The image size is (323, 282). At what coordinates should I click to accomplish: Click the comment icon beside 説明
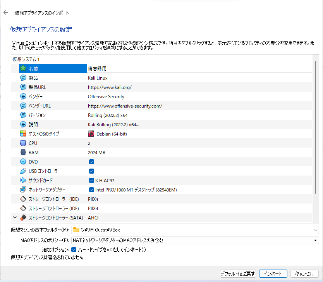click(x=23, y=124)
